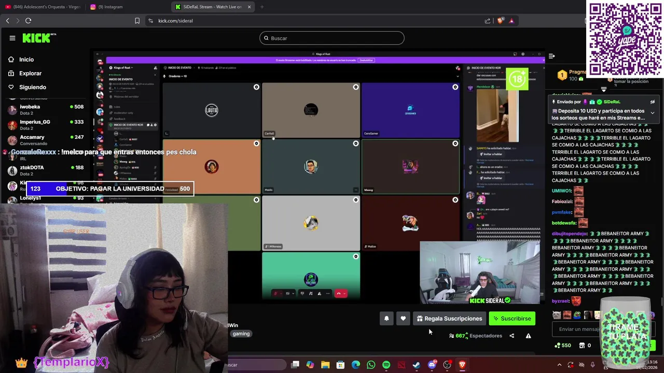
Task: Open Discord from taskbar
Action: coord(432,365)
